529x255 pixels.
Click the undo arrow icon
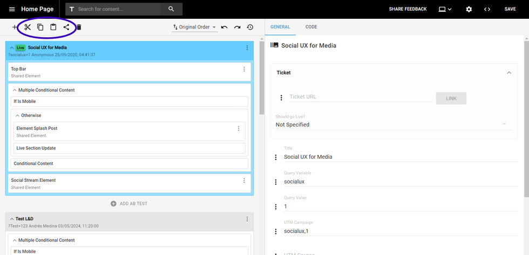tap(225, 27)
